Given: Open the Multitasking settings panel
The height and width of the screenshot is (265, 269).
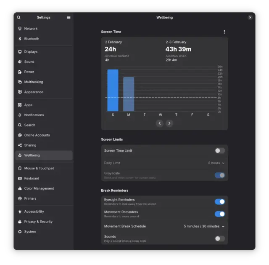Looking at the screenshot, I should click(x=44, y=82).
